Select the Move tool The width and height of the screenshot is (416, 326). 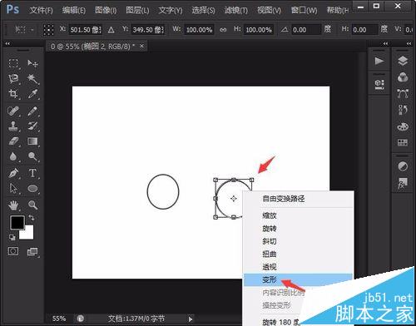(32, 63)
